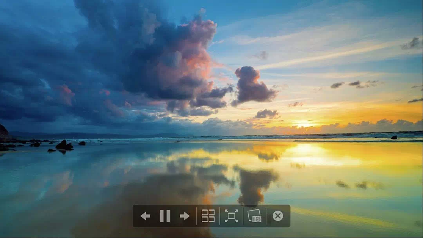The width and height of the screenshot is (423, 238).
Task: Advance to the next slideshow photo
Action: [184, 216]
